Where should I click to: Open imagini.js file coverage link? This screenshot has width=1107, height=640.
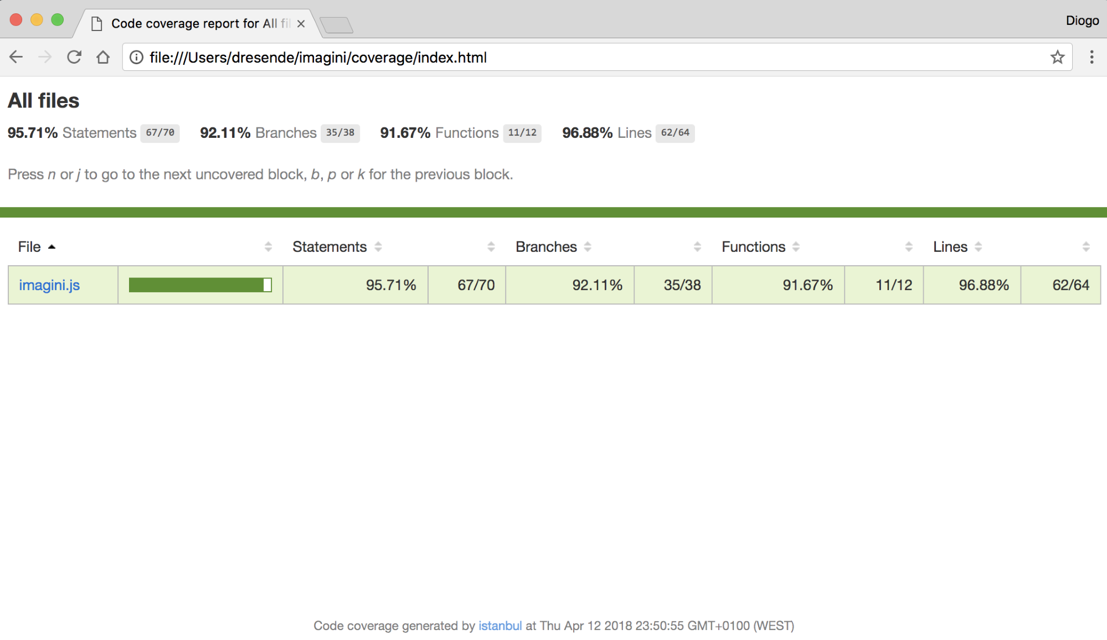tap(49, 285)
